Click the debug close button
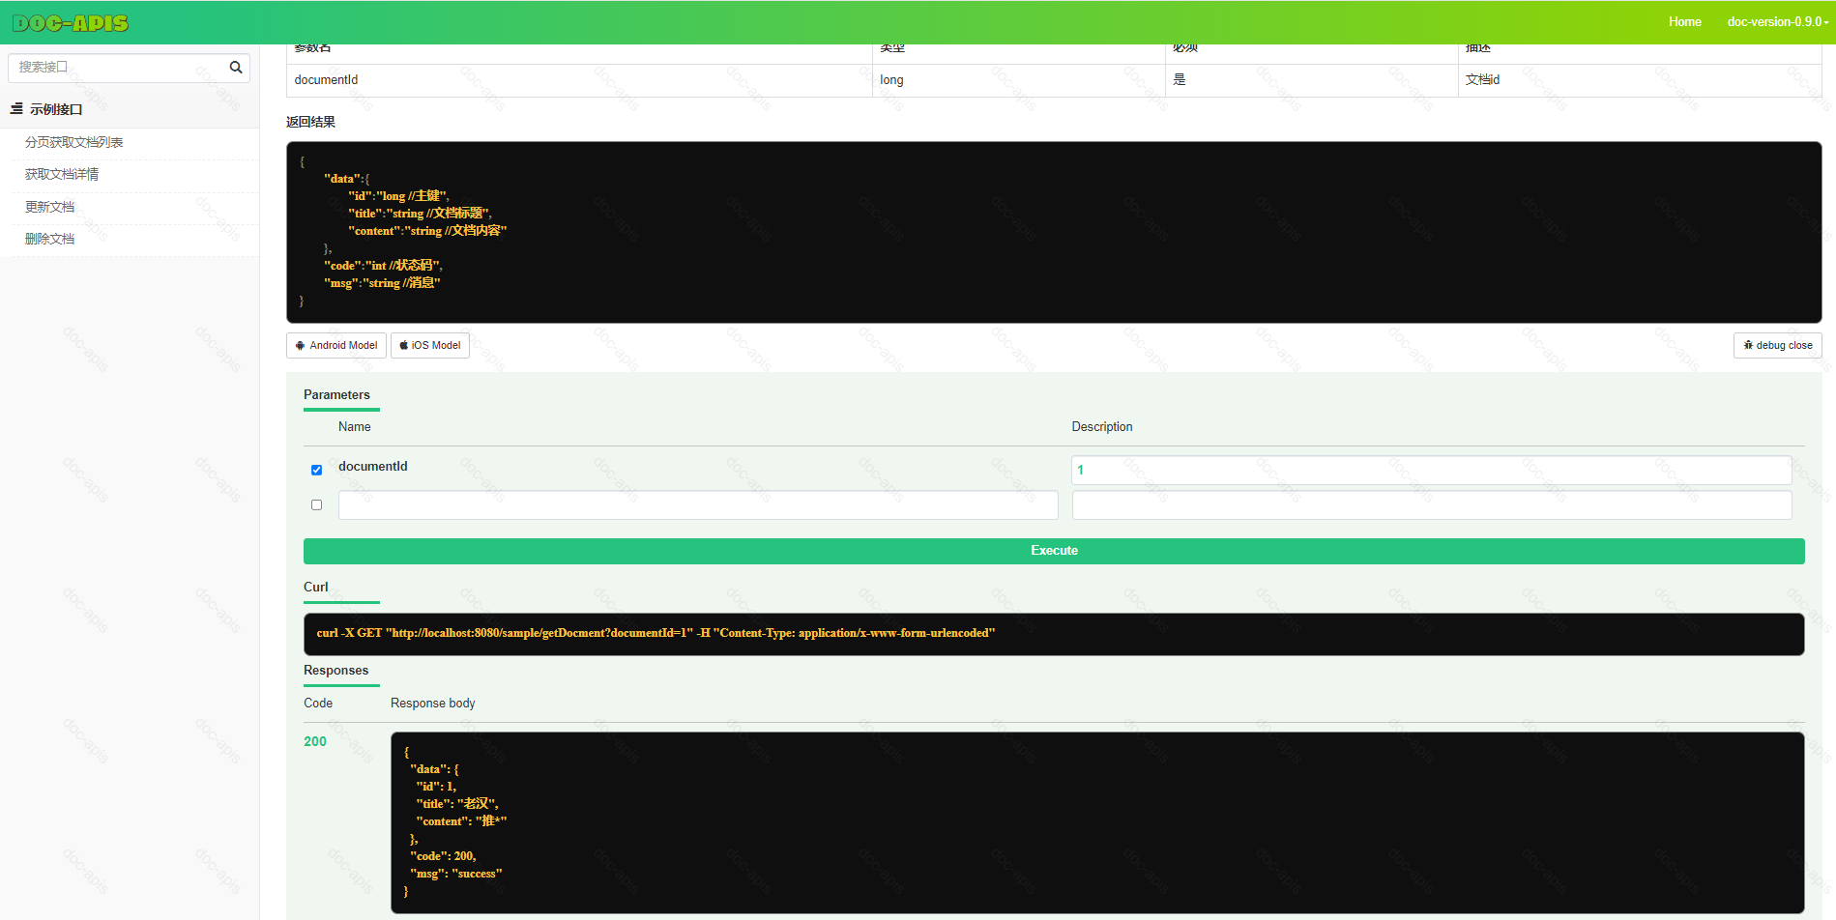The image size is (1836, 920). point(1777,346)
